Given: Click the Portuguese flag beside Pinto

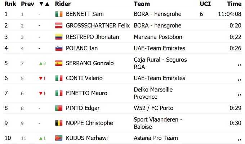Looking at the screenshot, I should coord(59,108).
